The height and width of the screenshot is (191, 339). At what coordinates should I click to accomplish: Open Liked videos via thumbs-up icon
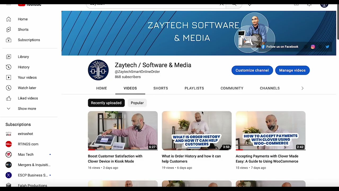pyautogui.click(x=8, y=98)
